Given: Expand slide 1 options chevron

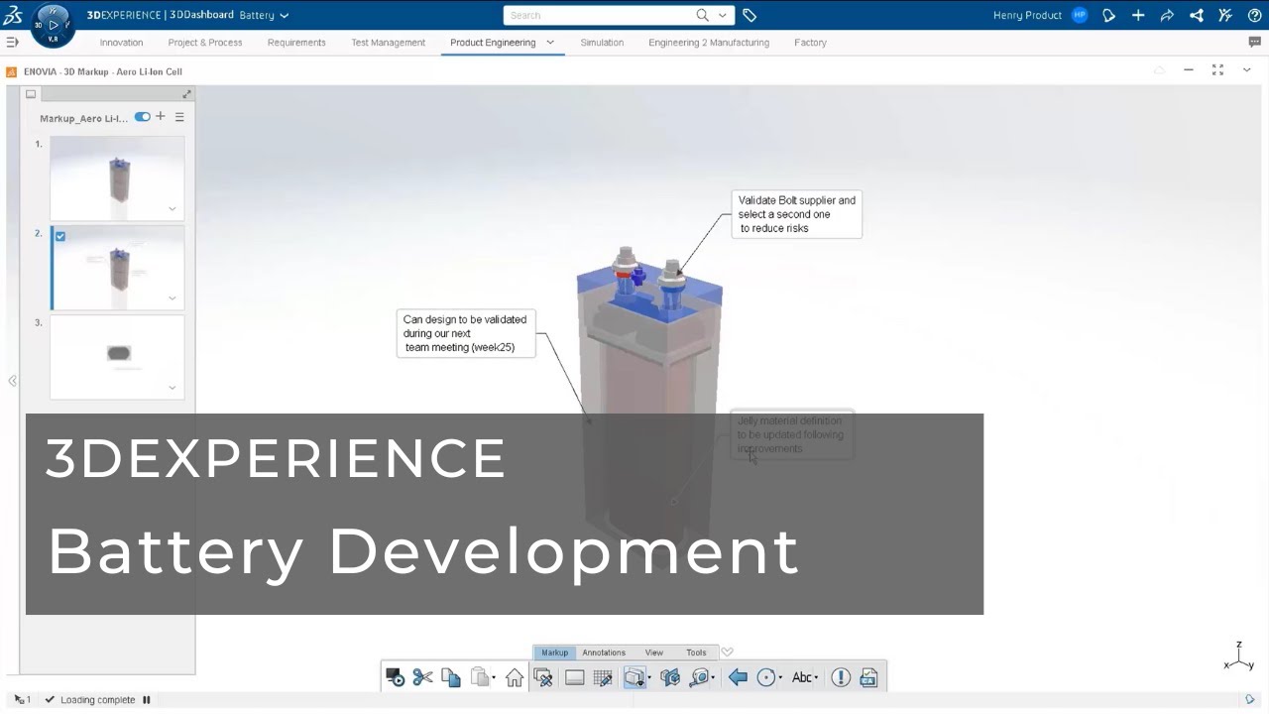Looking at the screenshot, I should click(x=173, y=209).
